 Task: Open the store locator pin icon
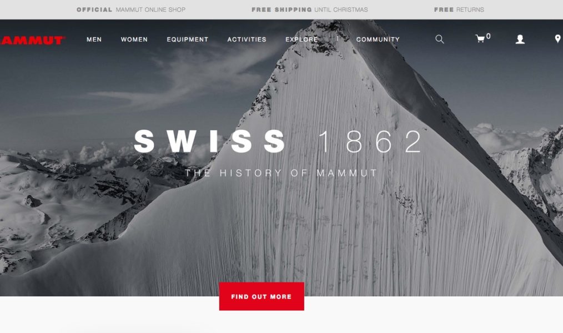click(557, 39)
